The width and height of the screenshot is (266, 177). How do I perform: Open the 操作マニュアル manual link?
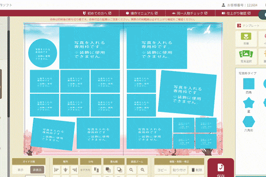142,13
